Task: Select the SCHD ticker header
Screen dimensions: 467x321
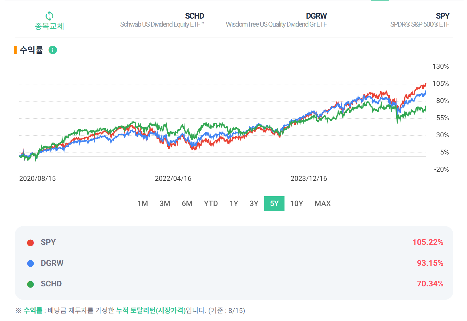Action: [x=194, y=16]
